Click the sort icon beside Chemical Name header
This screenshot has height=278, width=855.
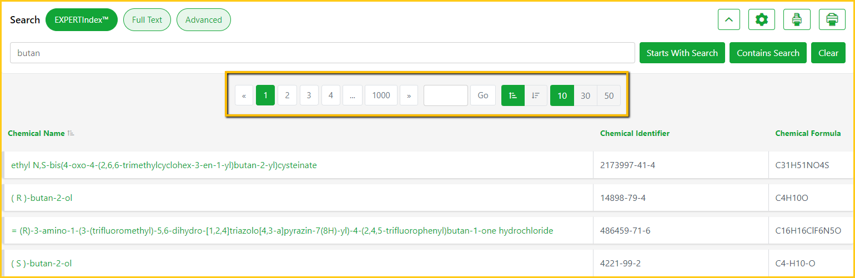coord(71,134)
